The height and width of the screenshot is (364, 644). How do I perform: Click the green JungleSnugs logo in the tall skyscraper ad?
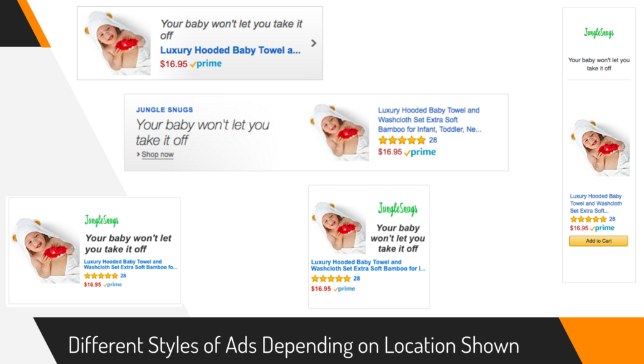point(598,33)
